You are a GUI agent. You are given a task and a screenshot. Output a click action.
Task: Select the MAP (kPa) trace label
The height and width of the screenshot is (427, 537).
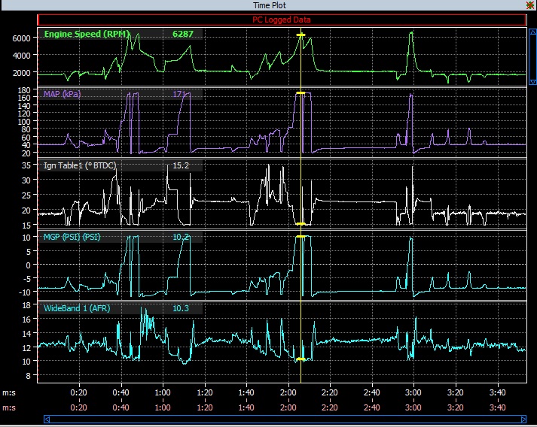pyautogui.click(x=63, y=94)
